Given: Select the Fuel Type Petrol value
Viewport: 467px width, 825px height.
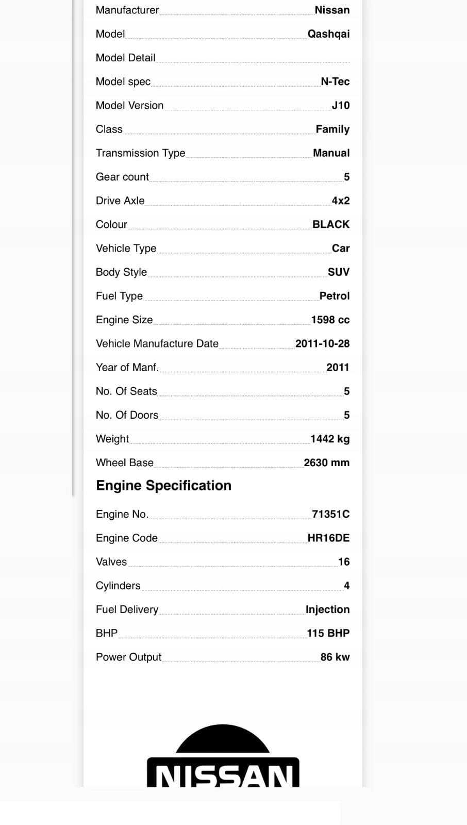Looking at the screenshot, I should 335,296.
